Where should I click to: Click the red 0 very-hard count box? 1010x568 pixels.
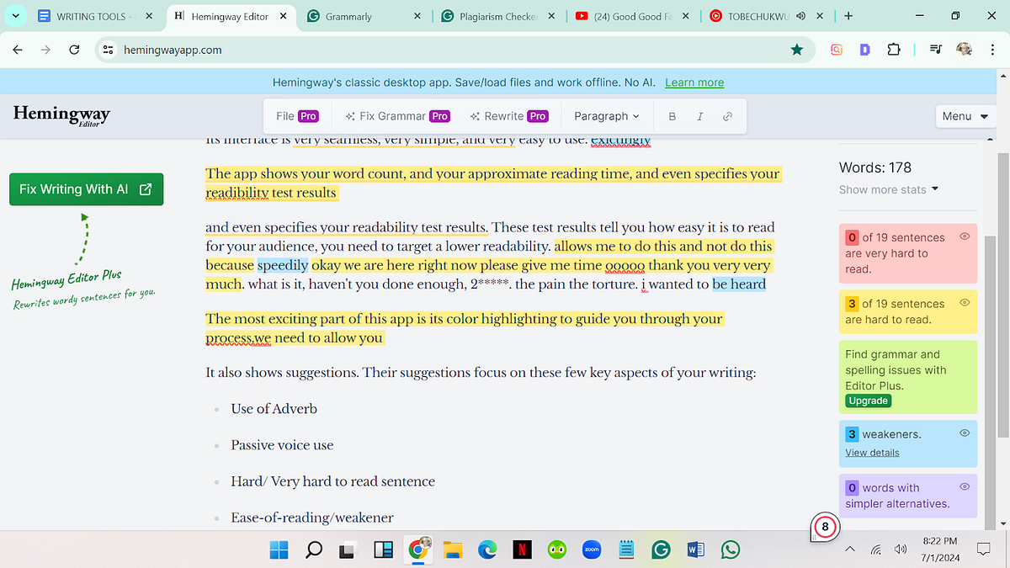(x=852, y=237)
